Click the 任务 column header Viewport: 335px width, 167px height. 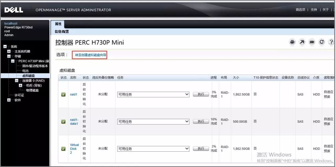120,78
